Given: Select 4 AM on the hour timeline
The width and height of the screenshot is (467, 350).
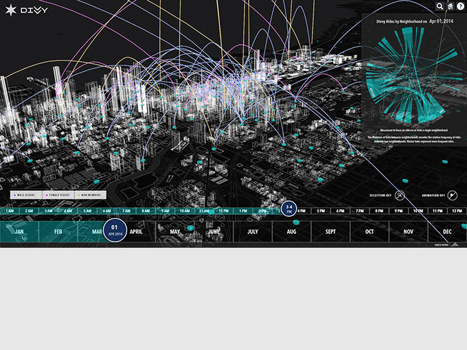Looking at the screenshot, I should coord(68,211).
